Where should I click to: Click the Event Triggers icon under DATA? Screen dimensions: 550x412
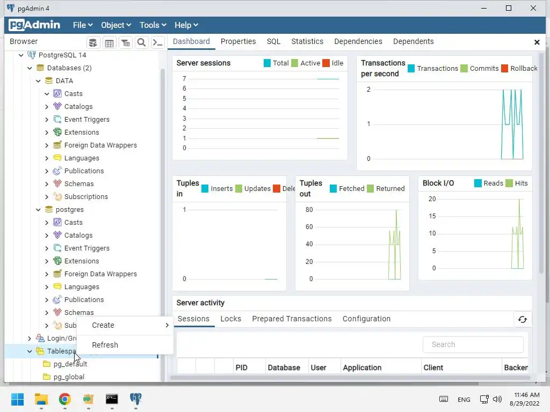click(x=57, y=120)
